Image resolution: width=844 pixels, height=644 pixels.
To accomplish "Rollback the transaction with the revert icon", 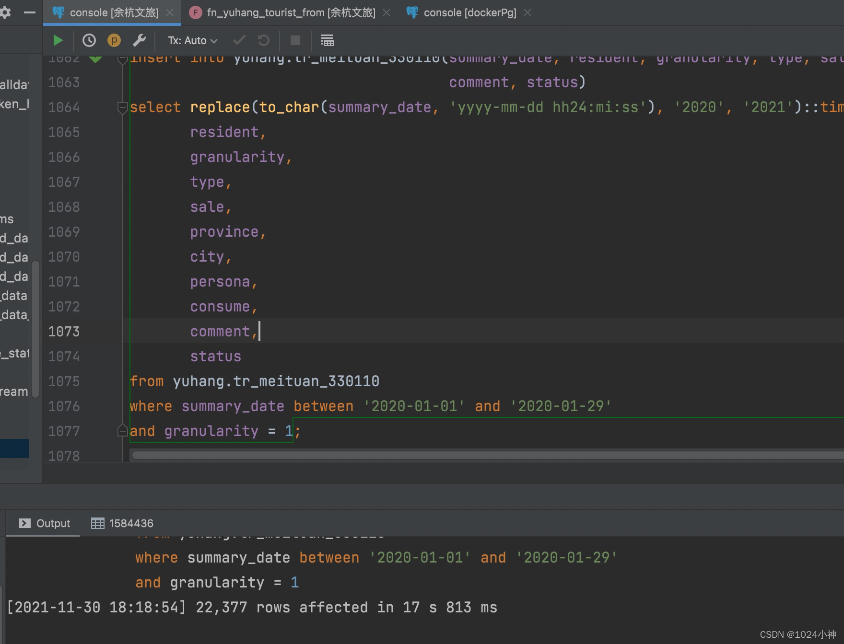I will [263, 40].
